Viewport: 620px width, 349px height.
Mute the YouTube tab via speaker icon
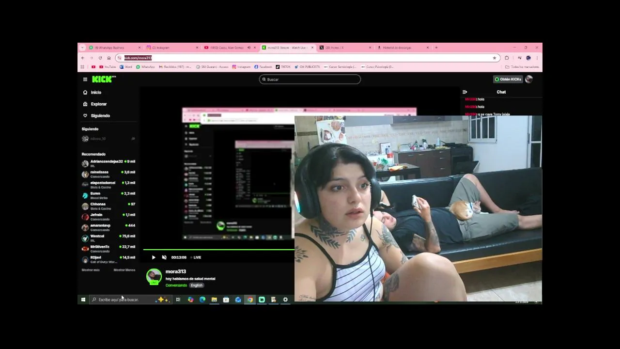click(249, 48)
